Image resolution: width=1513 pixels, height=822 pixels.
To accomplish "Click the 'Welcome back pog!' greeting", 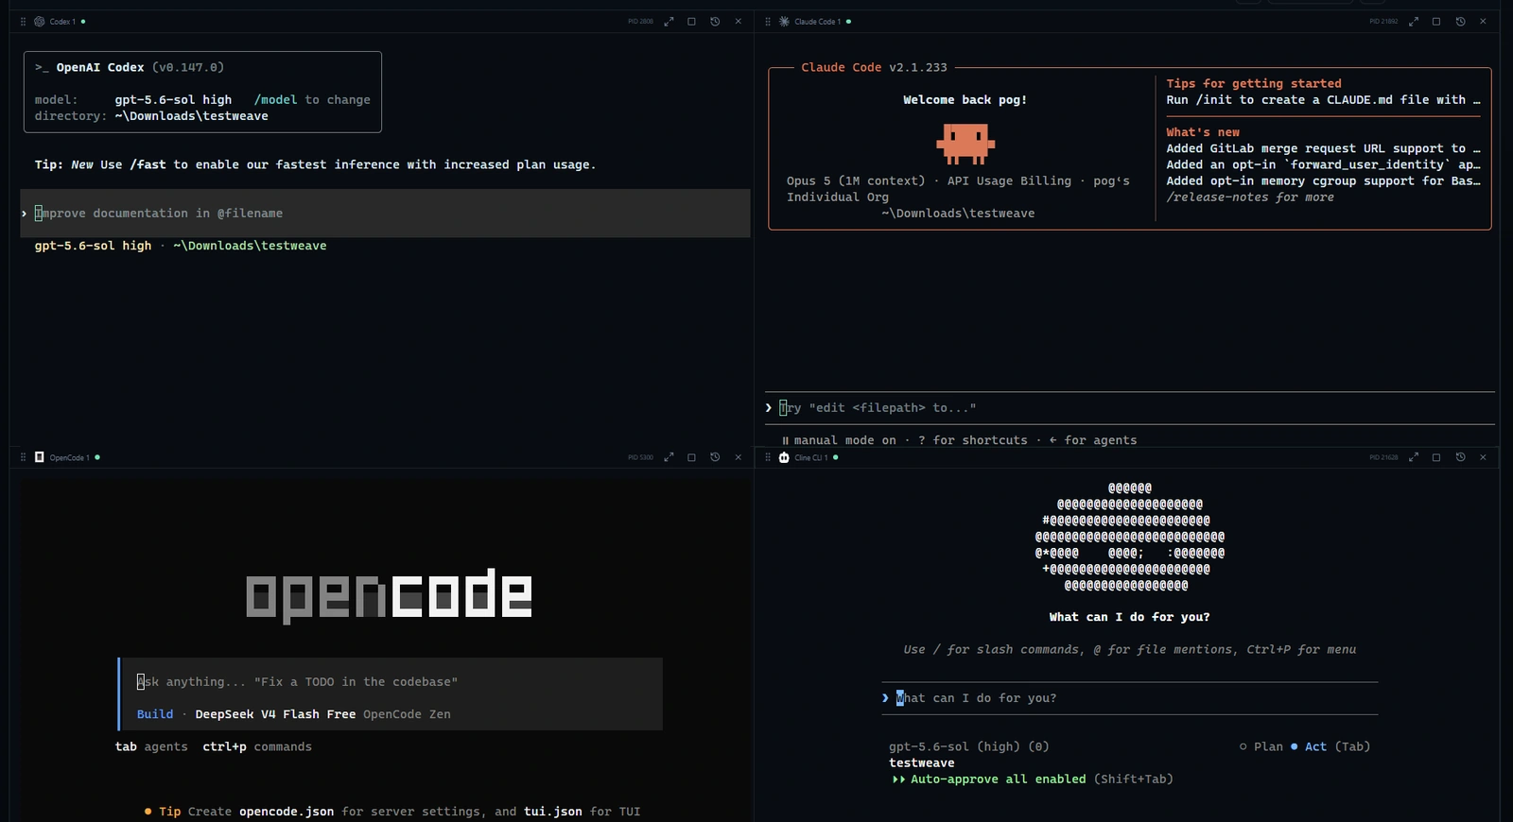I will click(x=965, y=99).
